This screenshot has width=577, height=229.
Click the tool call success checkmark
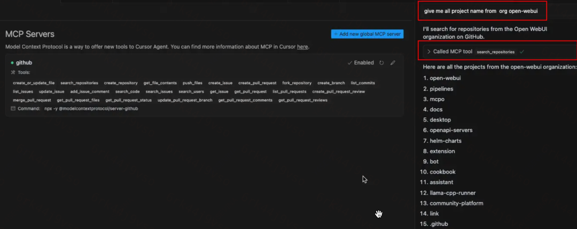coord(521,52)
